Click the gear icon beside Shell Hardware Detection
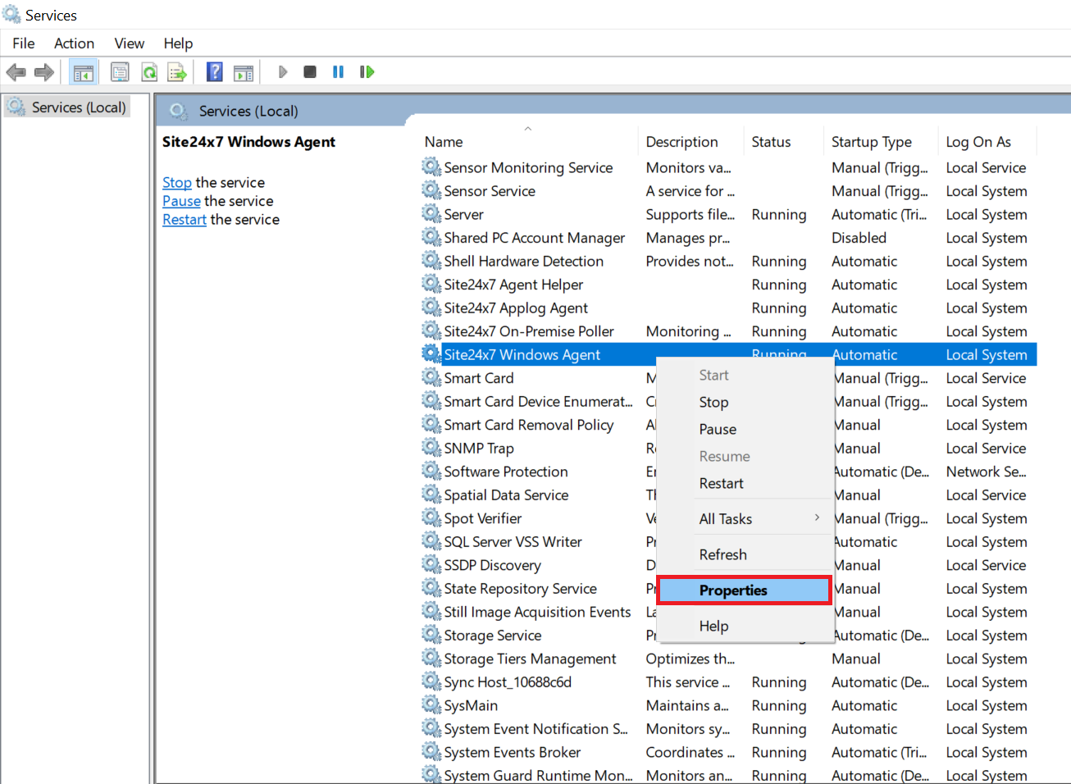 [431, 261]
